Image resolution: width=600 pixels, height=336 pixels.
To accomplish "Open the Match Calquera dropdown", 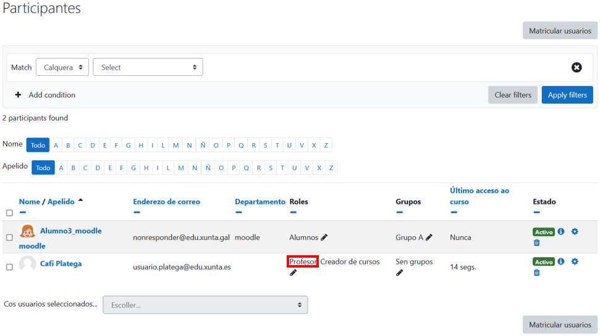I will tap(62, 67).
